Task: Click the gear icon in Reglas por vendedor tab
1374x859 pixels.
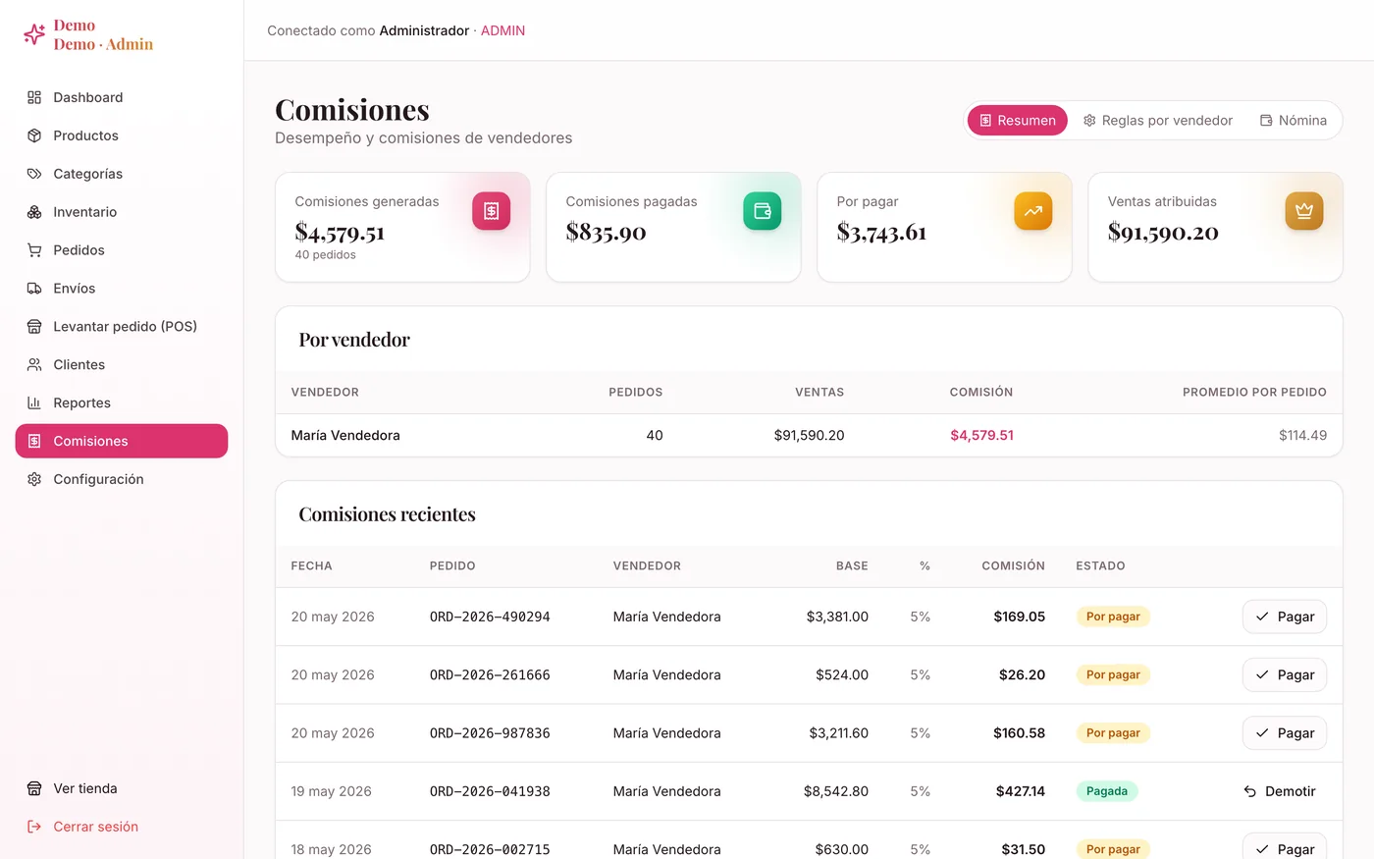Action: tap(1089, 121)
